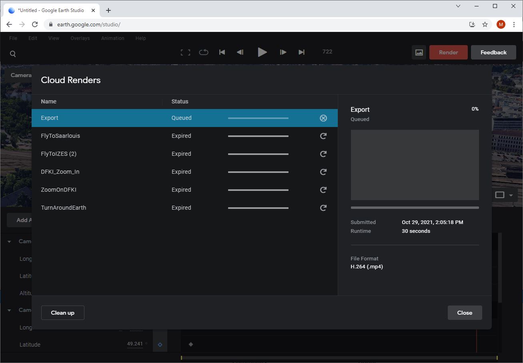Open the Feedback button

click(x=493, y=52)
